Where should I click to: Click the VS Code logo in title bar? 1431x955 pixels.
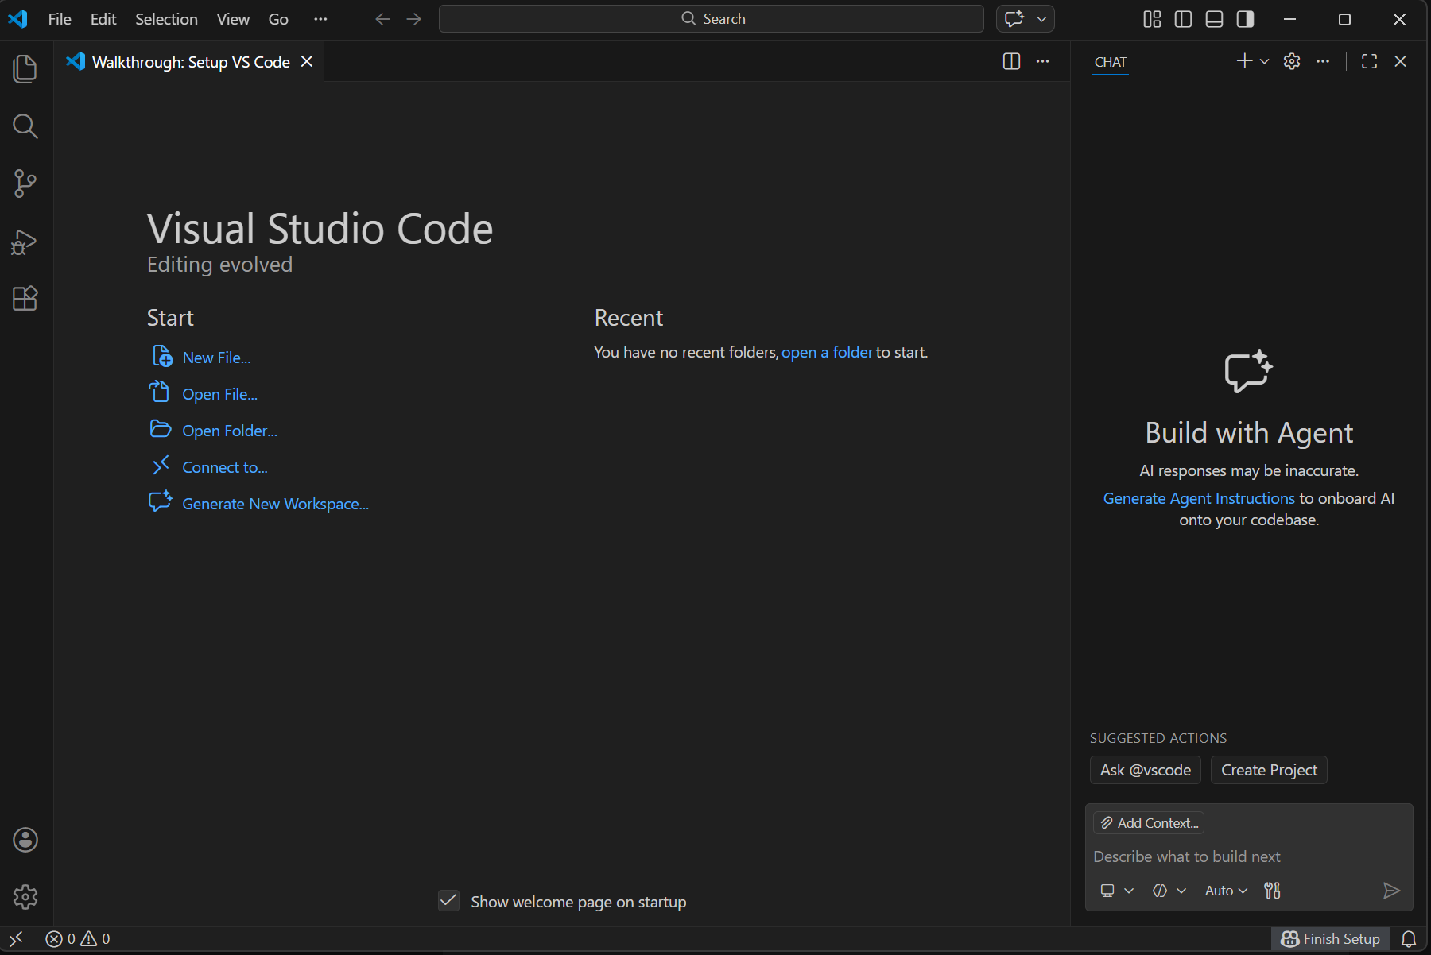pos(17,19)
